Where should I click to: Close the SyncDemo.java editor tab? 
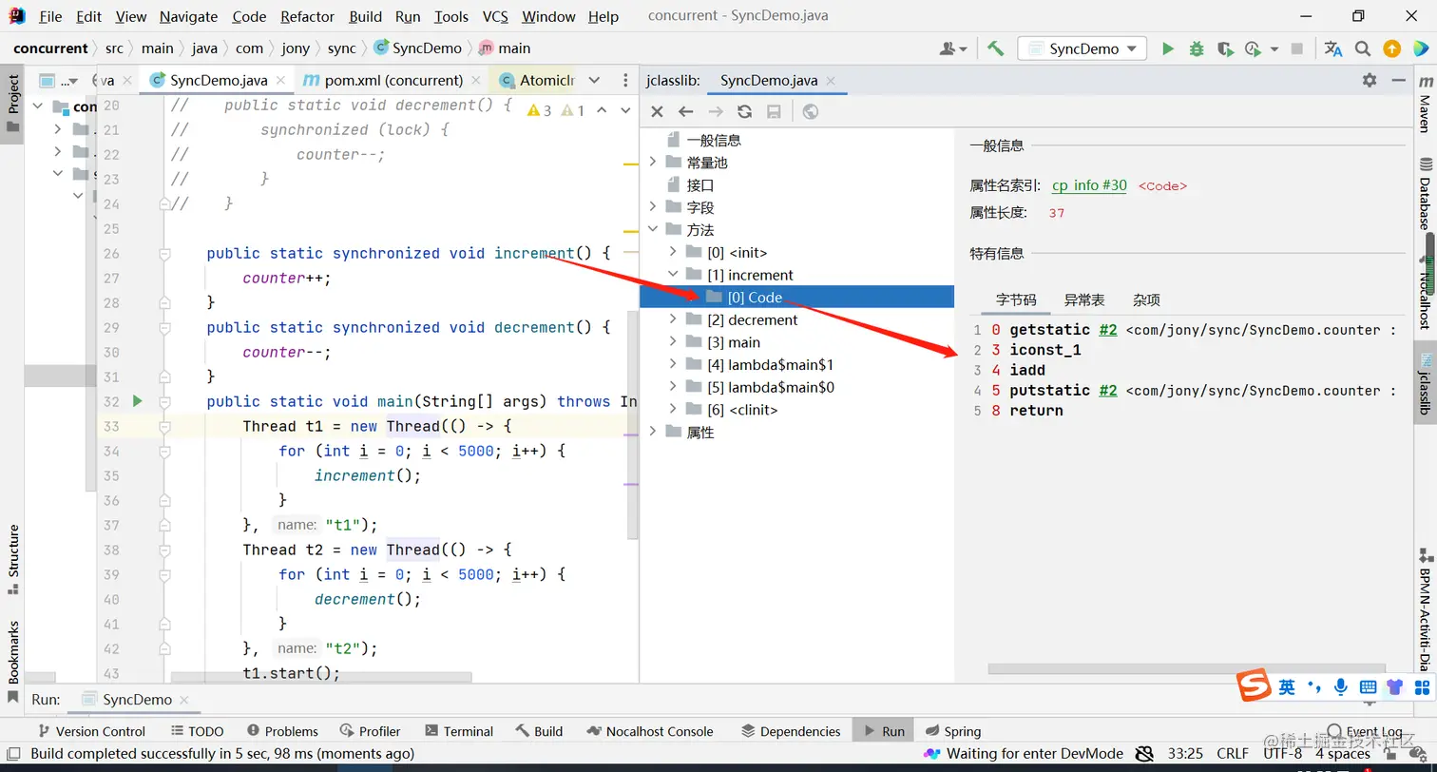tap(281, 81)
